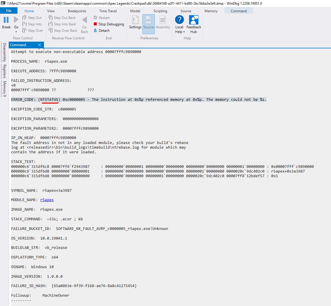Image resolution: width=331 pixels, height=306 pixels.
Task: Detach from the target process
Action: [x=101, y=30]
